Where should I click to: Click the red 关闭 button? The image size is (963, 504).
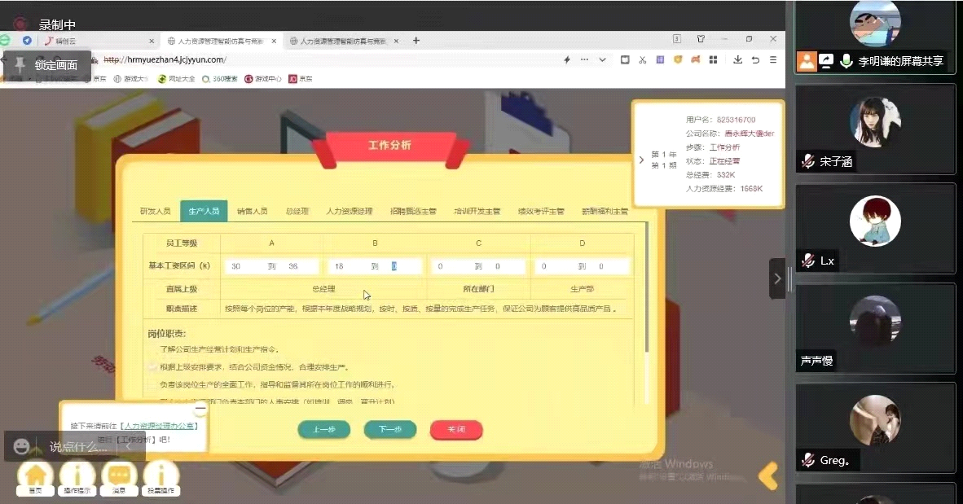[456, 429]
